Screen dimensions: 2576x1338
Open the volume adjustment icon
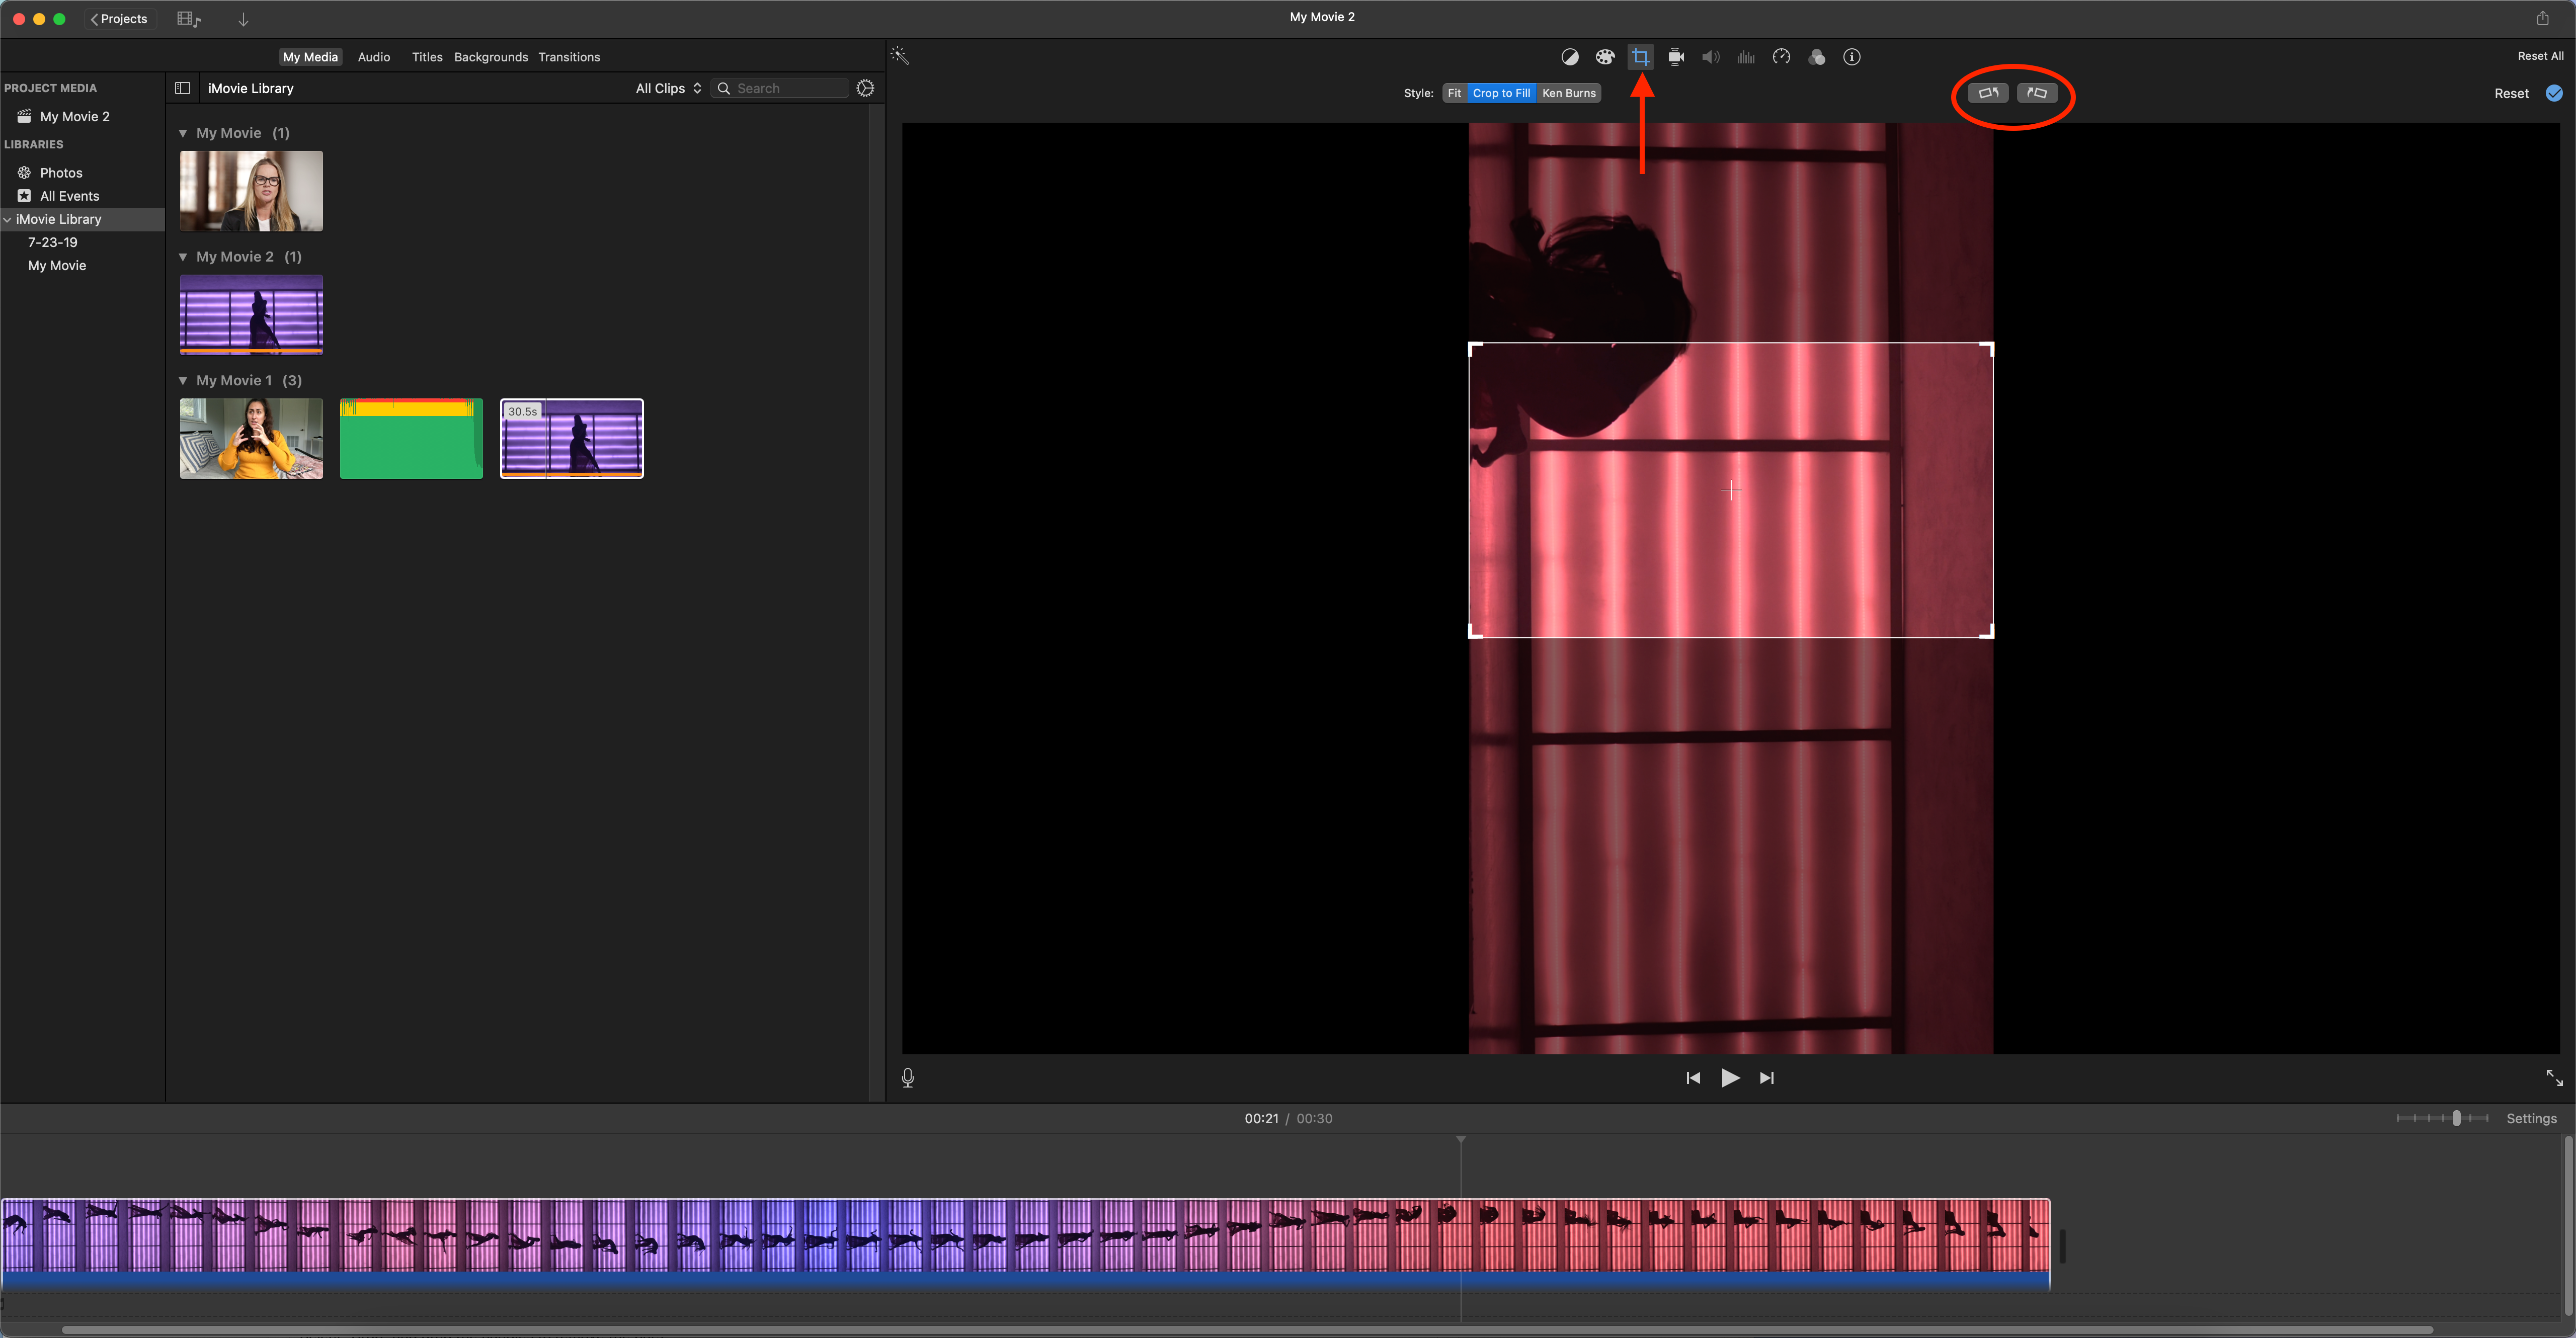coord(1711,57)
